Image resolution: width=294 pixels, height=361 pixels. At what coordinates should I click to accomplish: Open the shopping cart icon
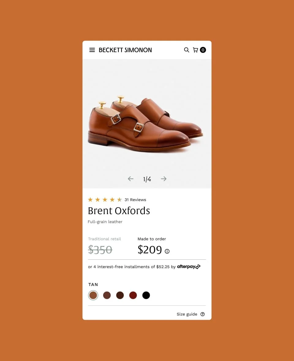coord(195,50)
